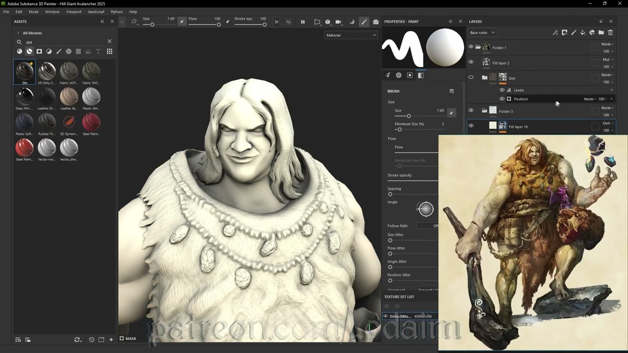The height and width of the screenshot is (353, 628).
Task: Filter assets by smart materials
Action: (29, 51)
